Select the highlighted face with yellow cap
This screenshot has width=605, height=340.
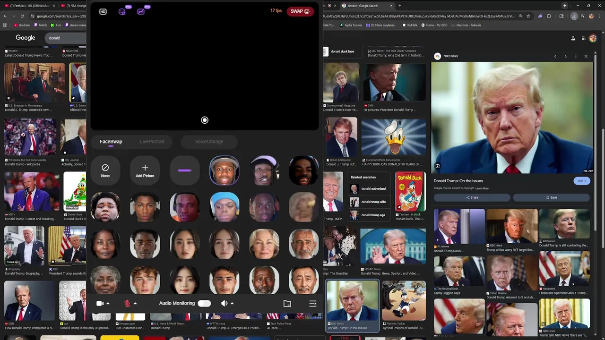(x=225, y=170)
